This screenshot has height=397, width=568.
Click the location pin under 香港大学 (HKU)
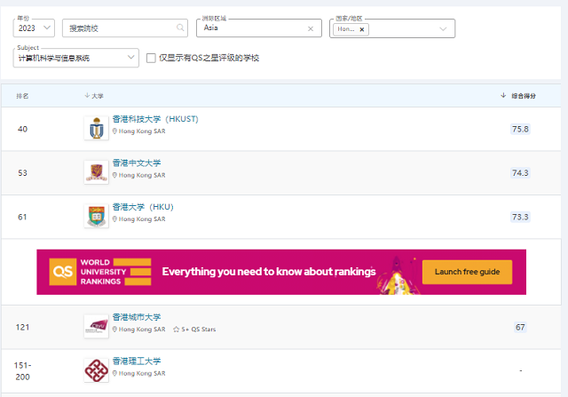114,219
